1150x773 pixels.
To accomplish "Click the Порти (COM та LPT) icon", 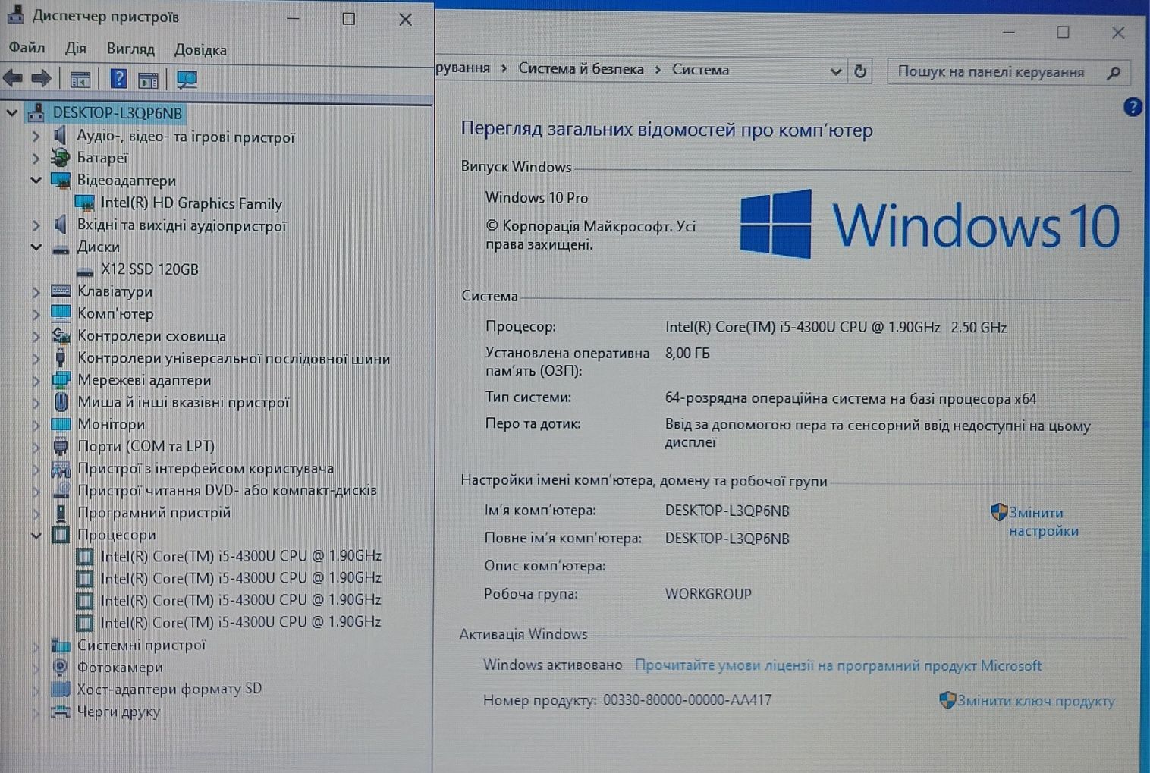I will tap(61, 446).
